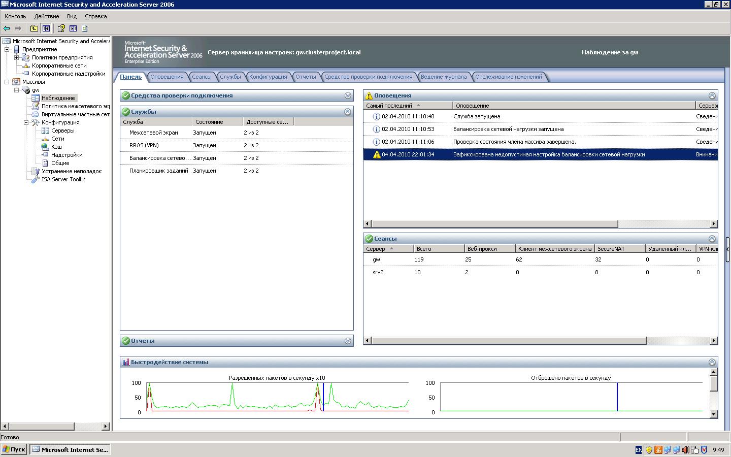Expand the Средства проверки подключения panel
This screenshot has height=457, width=731.
click(348, 95)
